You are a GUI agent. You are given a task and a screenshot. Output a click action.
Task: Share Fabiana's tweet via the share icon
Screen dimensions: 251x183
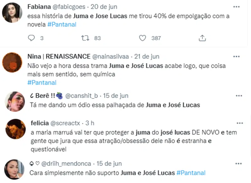tap(203, 38)
